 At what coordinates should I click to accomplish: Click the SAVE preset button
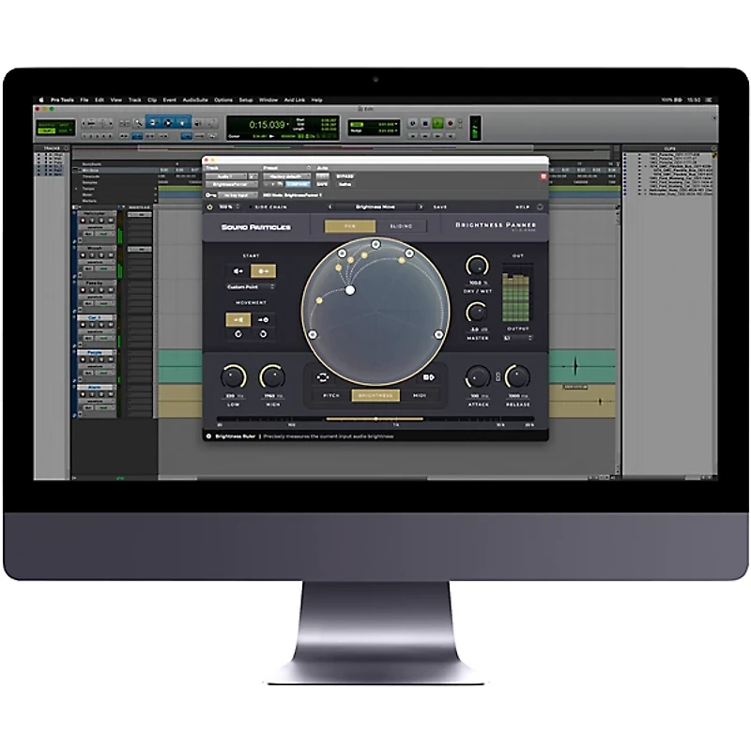[441, 207]
